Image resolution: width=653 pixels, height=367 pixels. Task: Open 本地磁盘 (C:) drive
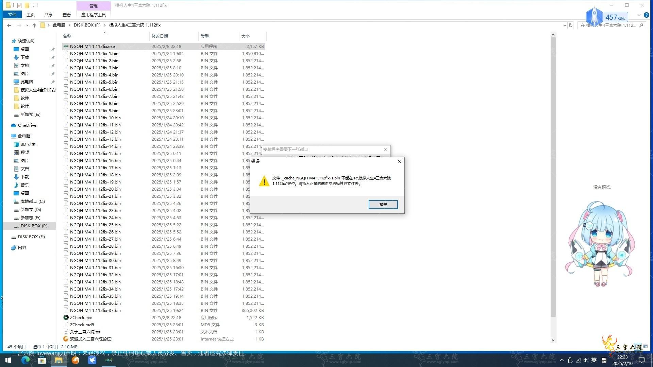click(x=32, y=202)
